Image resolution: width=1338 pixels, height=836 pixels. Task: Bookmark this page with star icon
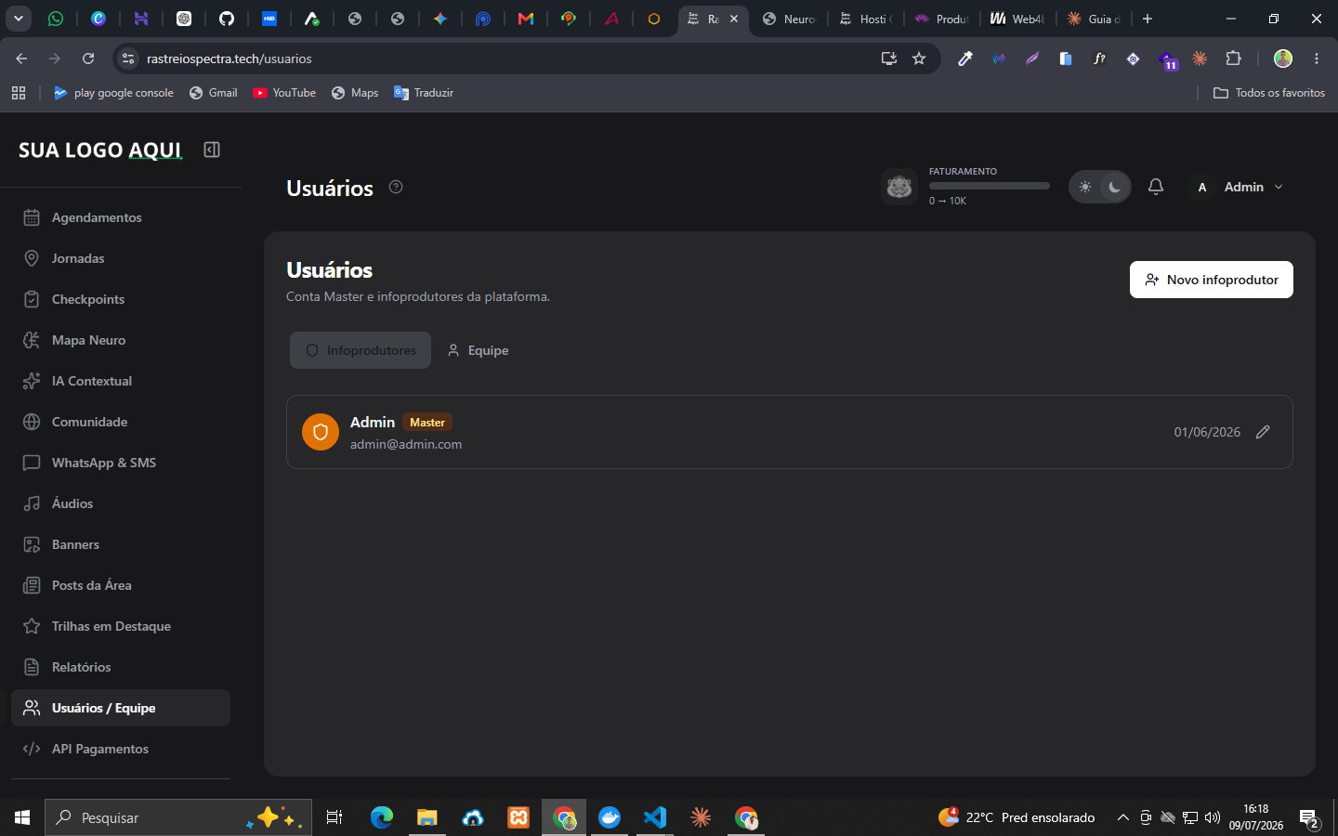(x=919, y=59)
